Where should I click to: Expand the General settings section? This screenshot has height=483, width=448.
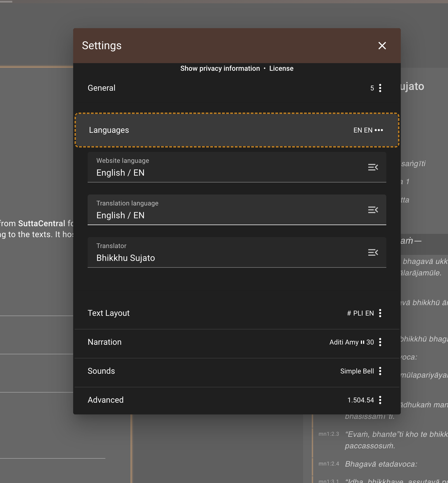tap(237, 88)
